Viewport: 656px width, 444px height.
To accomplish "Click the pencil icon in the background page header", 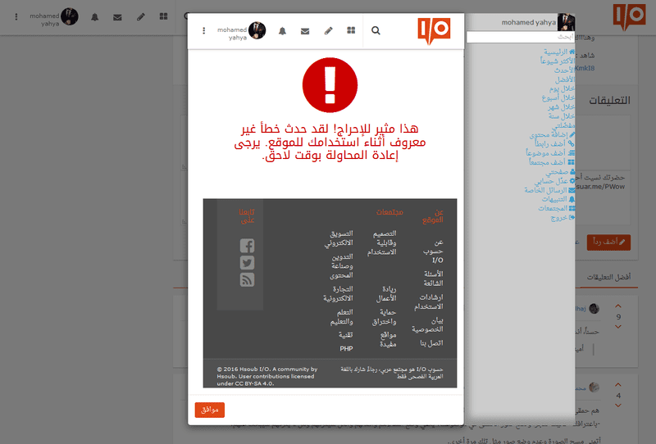I will pos(141,16).
